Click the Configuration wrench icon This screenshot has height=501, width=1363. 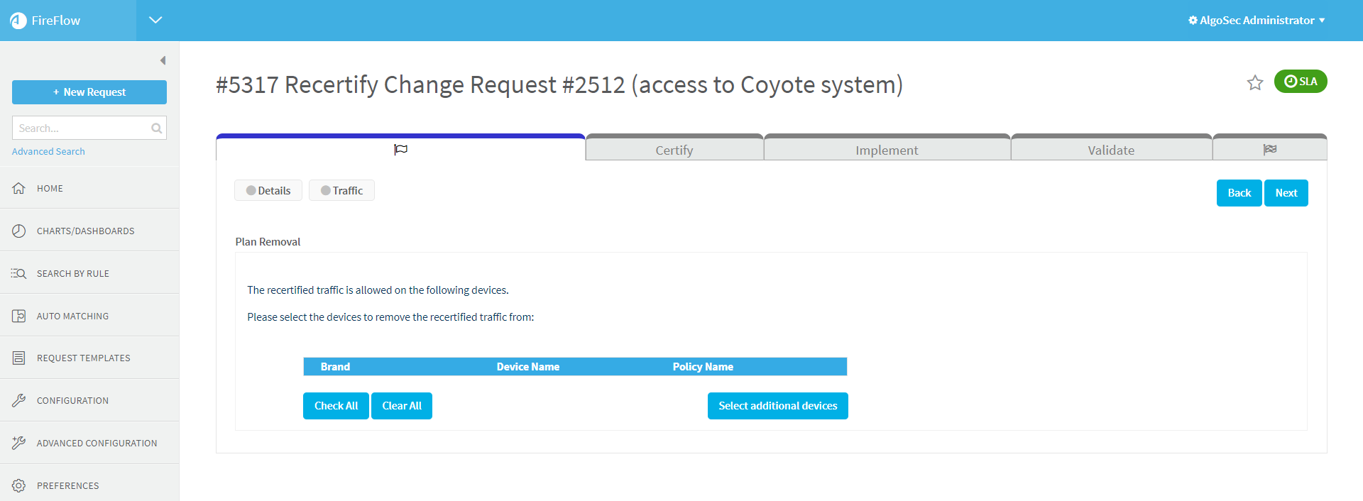click(19, 401)
